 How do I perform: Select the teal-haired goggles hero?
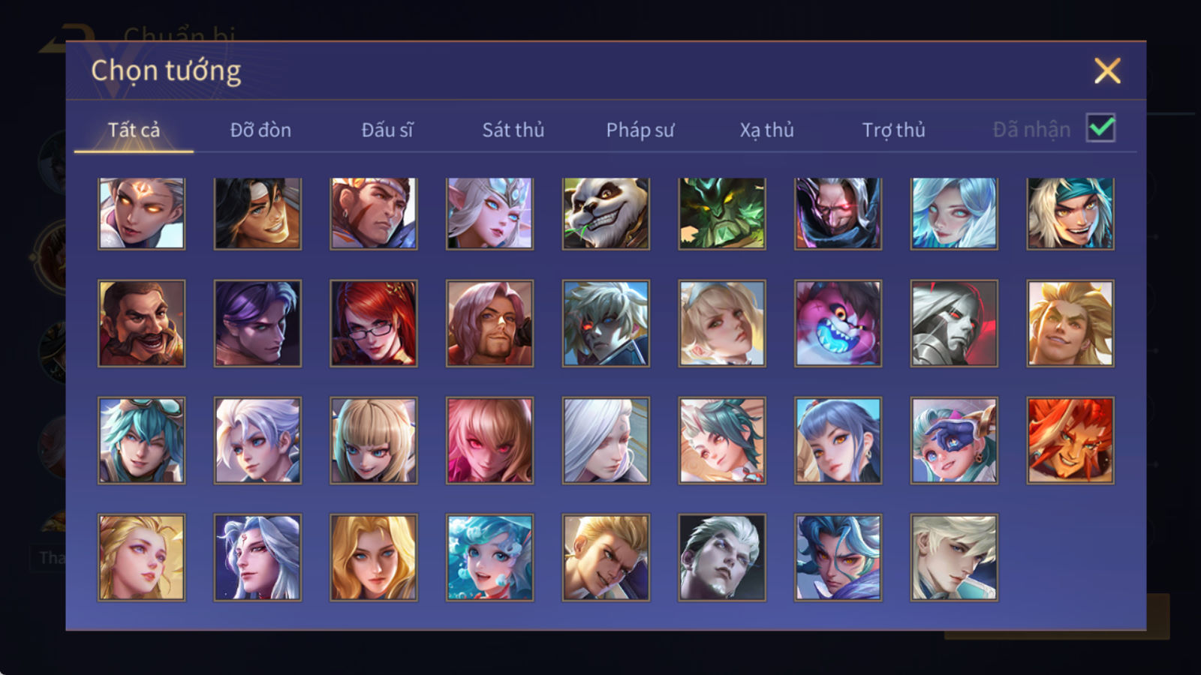click(x=141, y=440)
